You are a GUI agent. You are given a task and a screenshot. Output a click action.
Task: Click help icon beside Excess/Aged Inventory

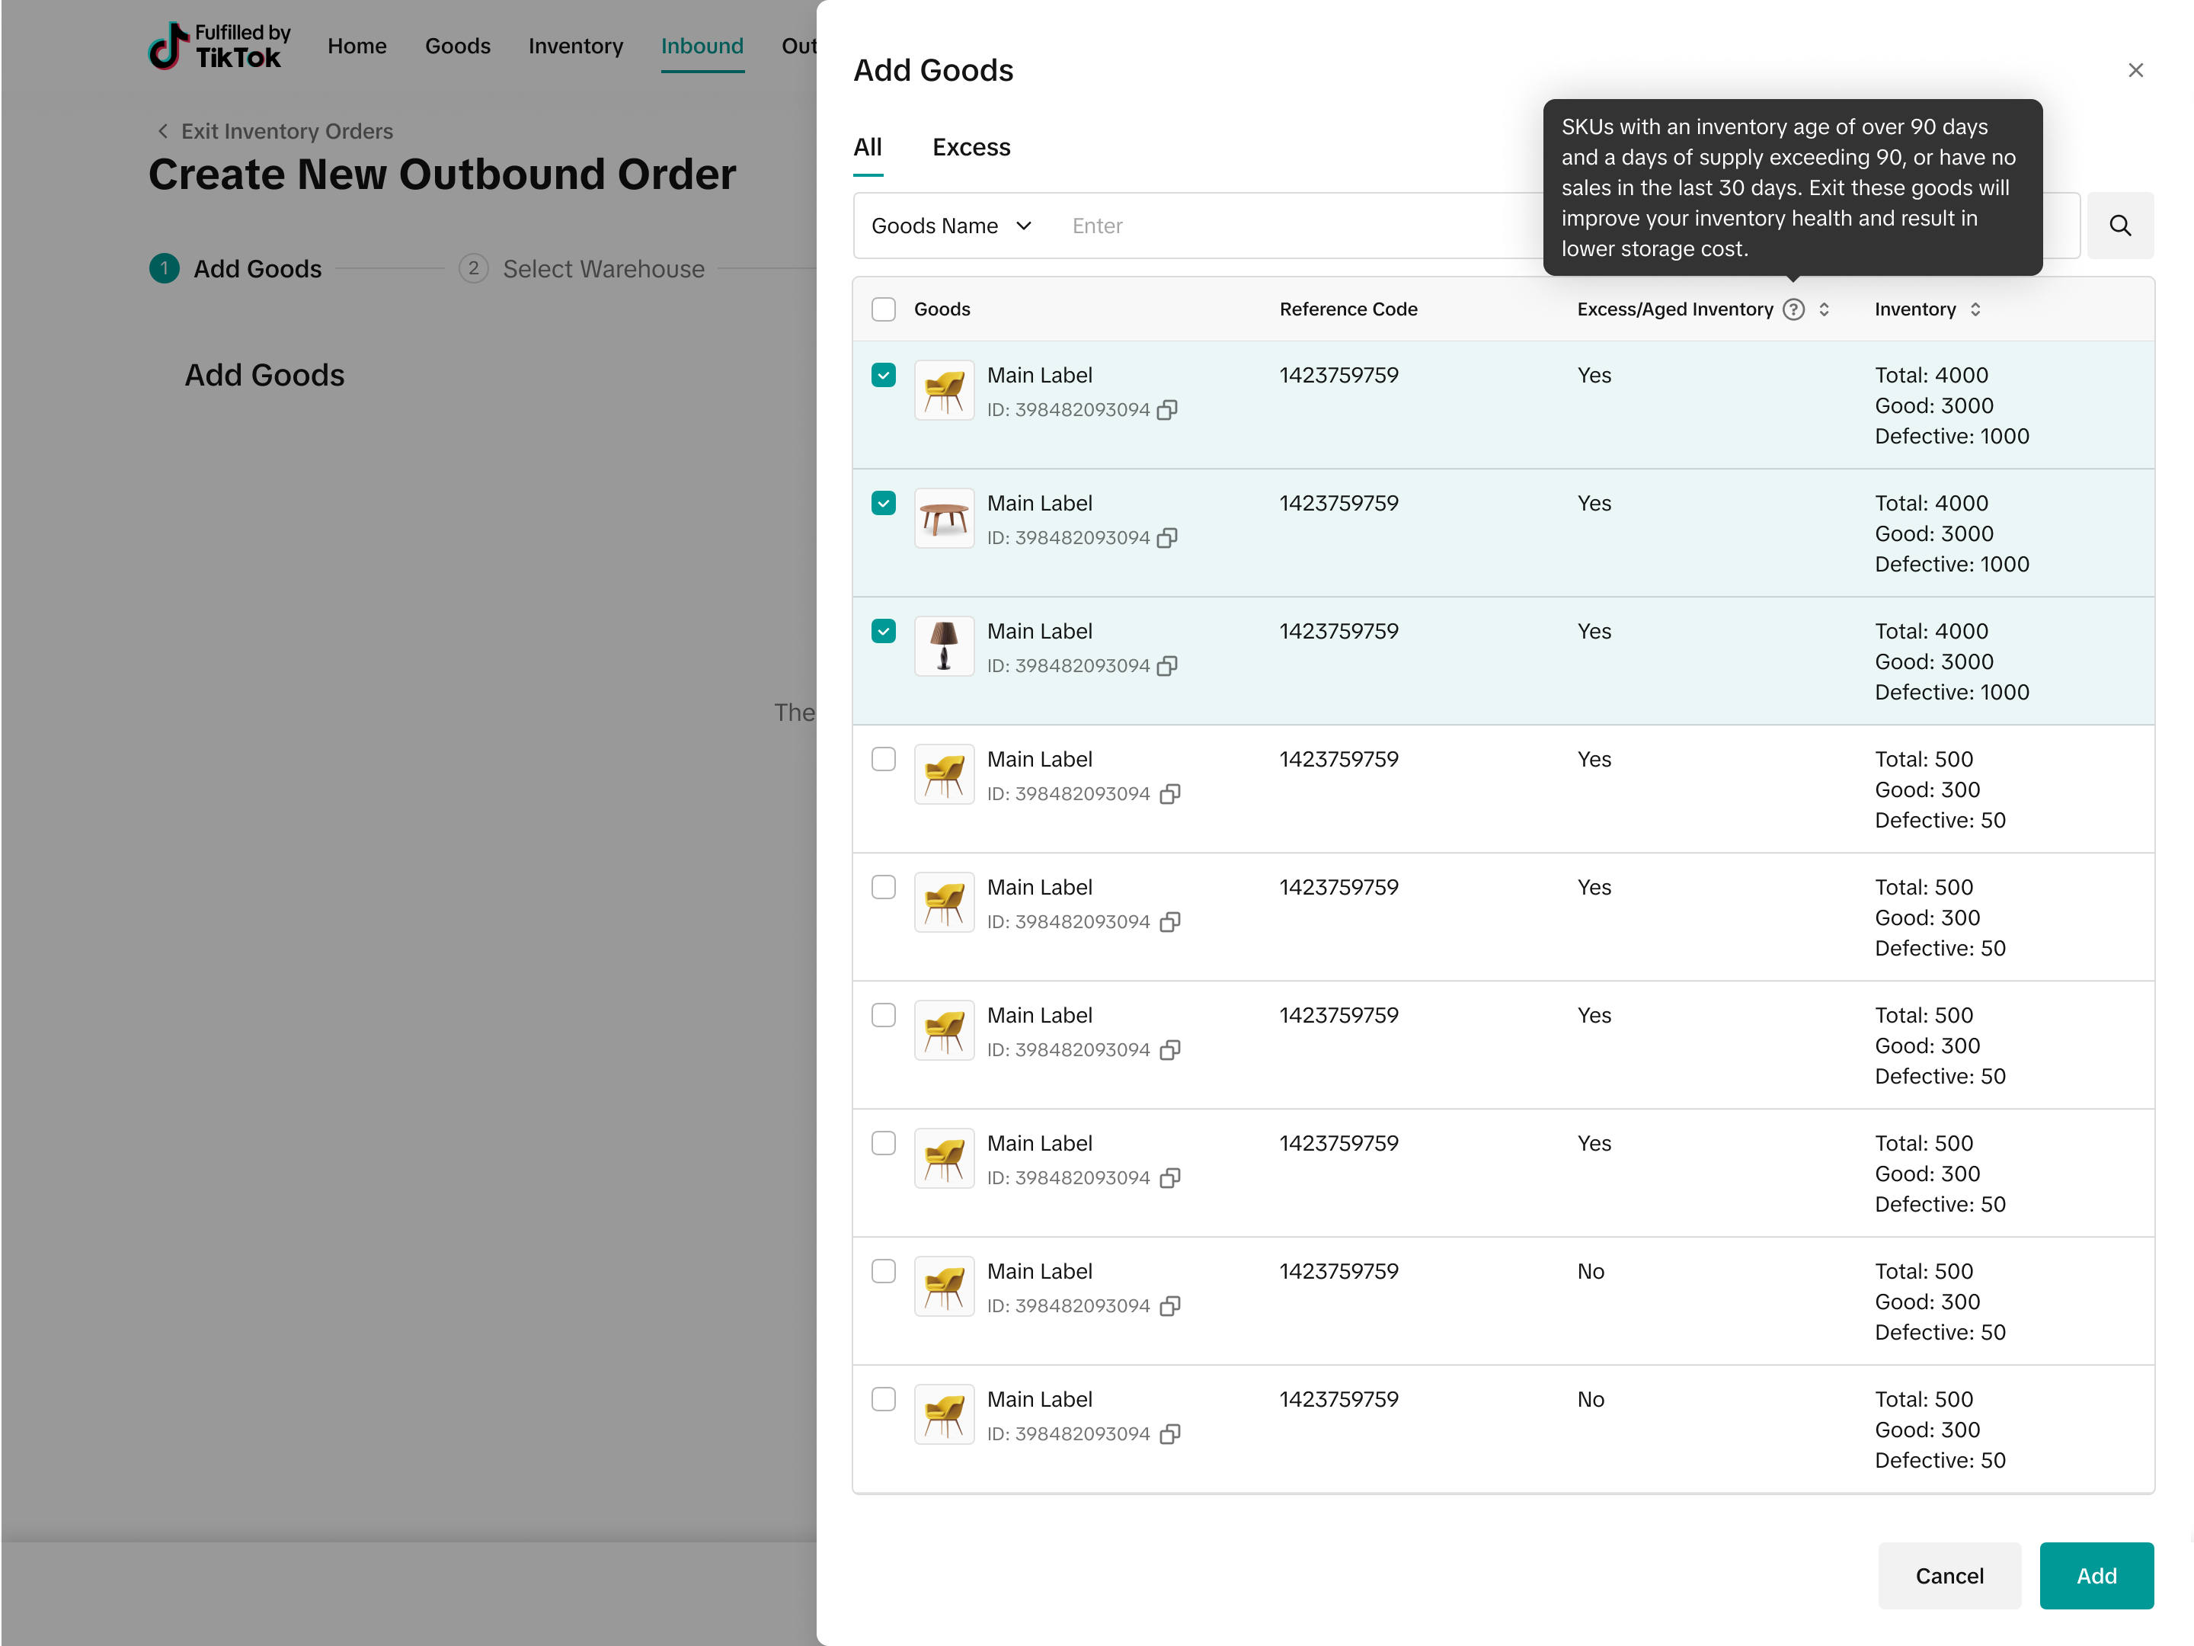tap(1793, 309)
